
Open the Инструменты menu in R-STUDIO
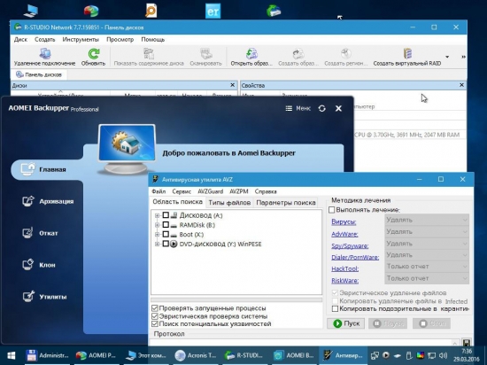(81, 40)
